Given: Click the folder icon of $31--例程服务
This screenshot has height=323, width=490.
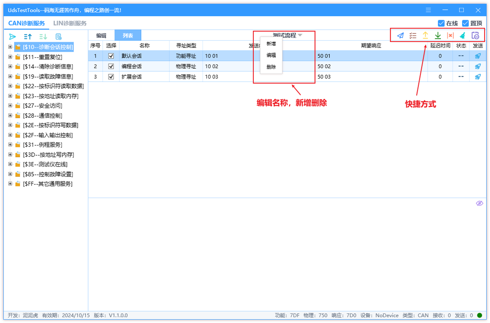Looking at the screenshot, I should [x=18, y=145].
